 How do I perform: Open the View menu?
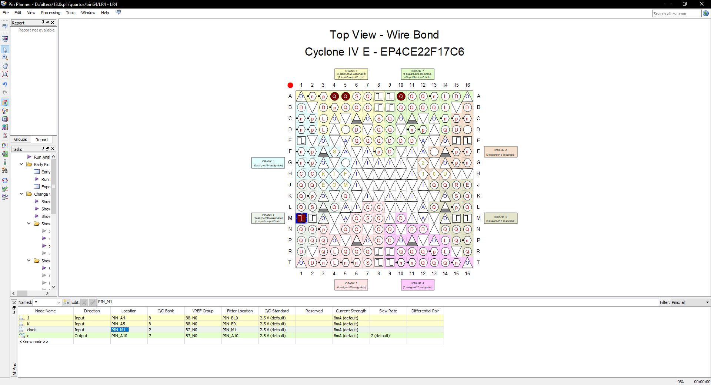pos(31,13)
